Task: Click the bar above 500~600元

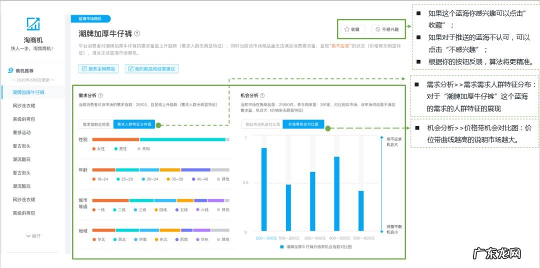Action: point(361,211)
